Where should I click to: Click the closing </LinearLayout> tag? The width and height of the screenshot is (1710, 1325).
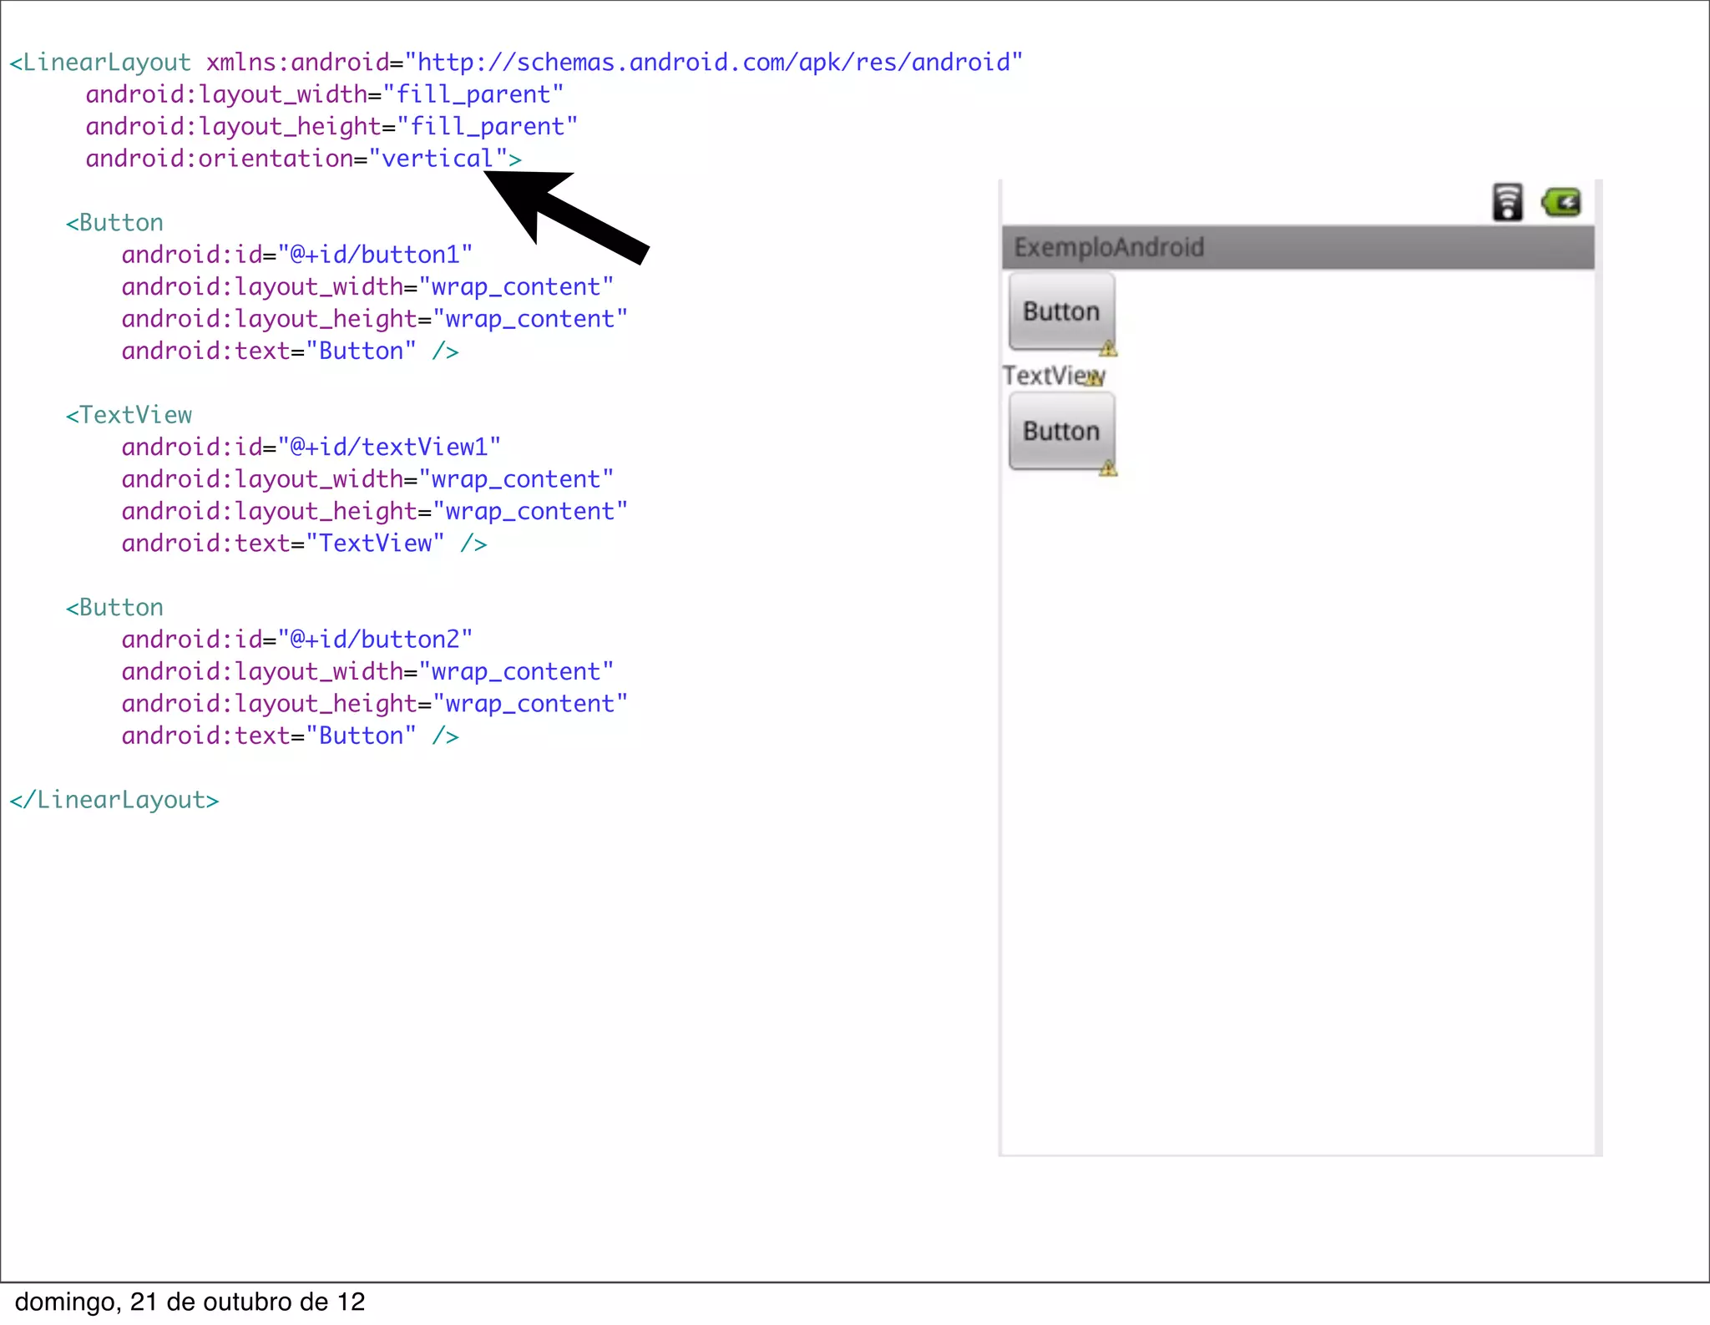114,800
